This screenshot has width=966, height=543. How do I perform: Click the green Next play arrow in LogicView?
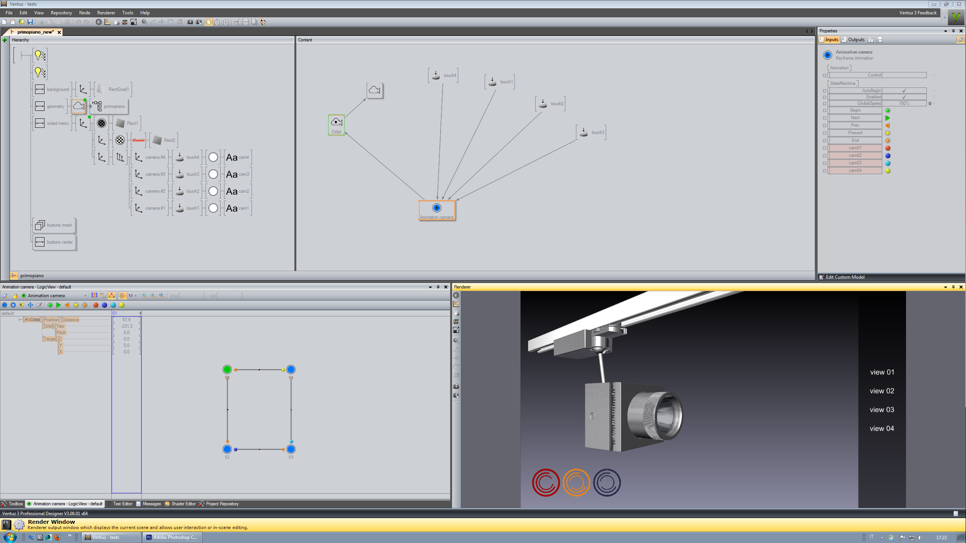click(x=58, y=305)
